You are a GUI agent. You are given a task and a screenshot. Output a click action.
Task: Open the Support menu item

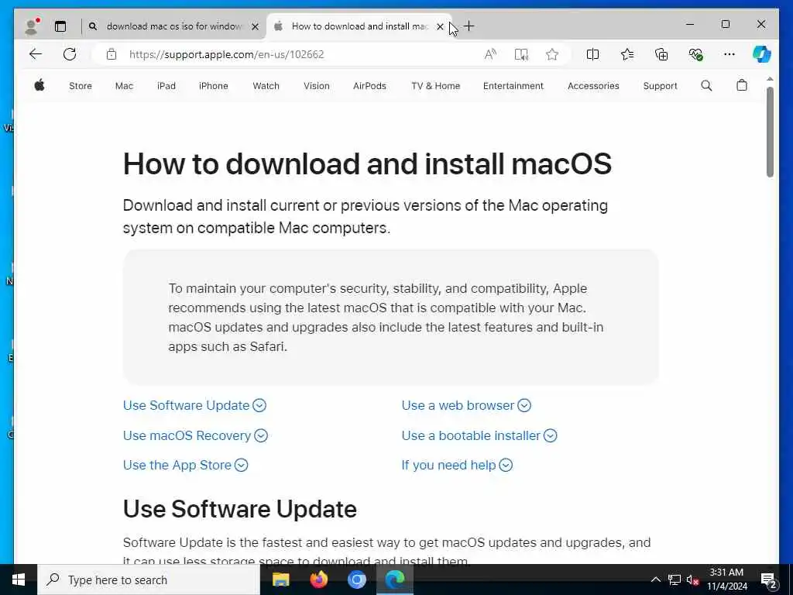(660, 86)
